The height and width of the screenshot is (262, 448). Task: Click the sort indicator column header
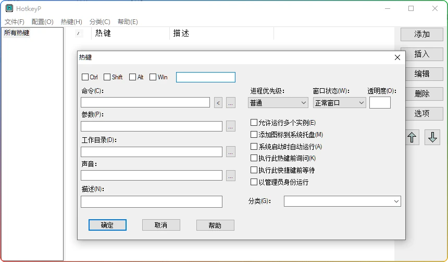pyautogui.click(x=79, y=33)
